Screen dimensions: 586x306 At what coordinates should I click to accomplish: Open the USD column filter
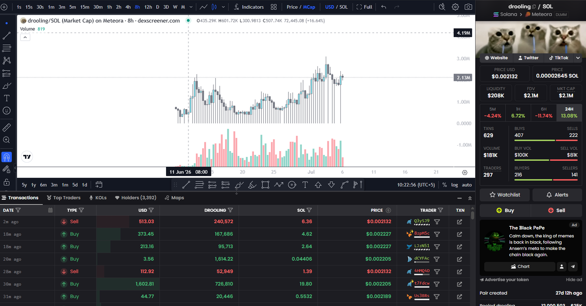151,210
